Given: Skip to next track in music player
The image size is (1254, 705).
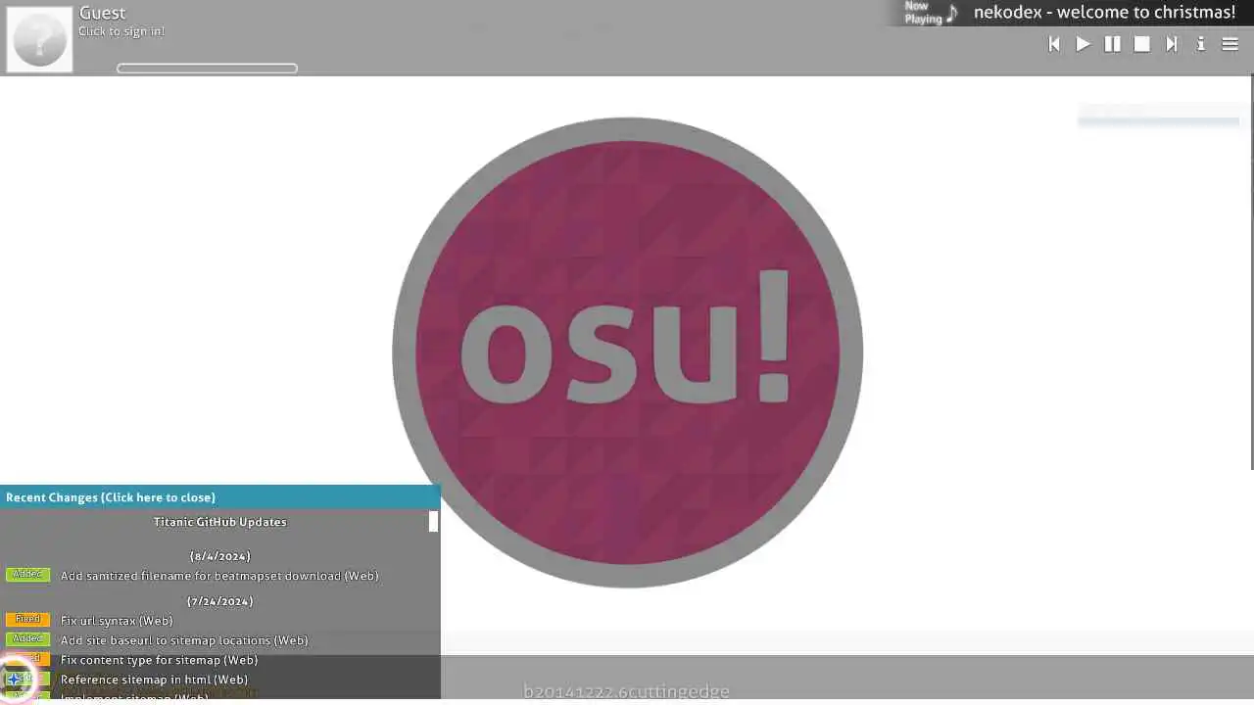Looking at the screenshot, I should pyautogui.click(x=1172, y=44).
